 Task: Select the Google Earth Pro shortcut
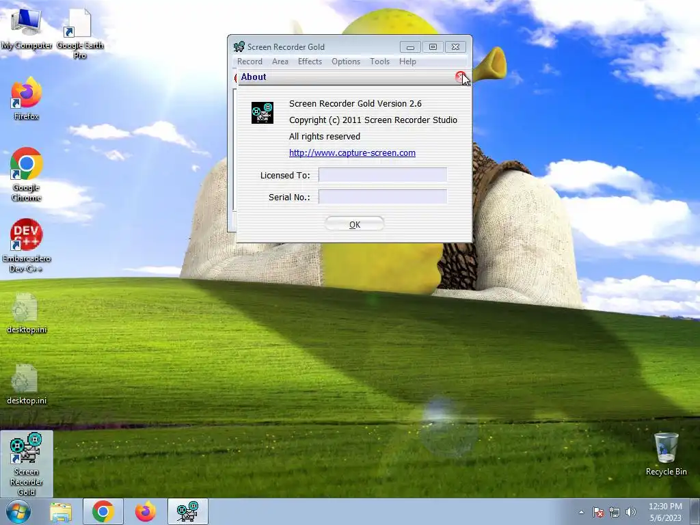(80, 35)
